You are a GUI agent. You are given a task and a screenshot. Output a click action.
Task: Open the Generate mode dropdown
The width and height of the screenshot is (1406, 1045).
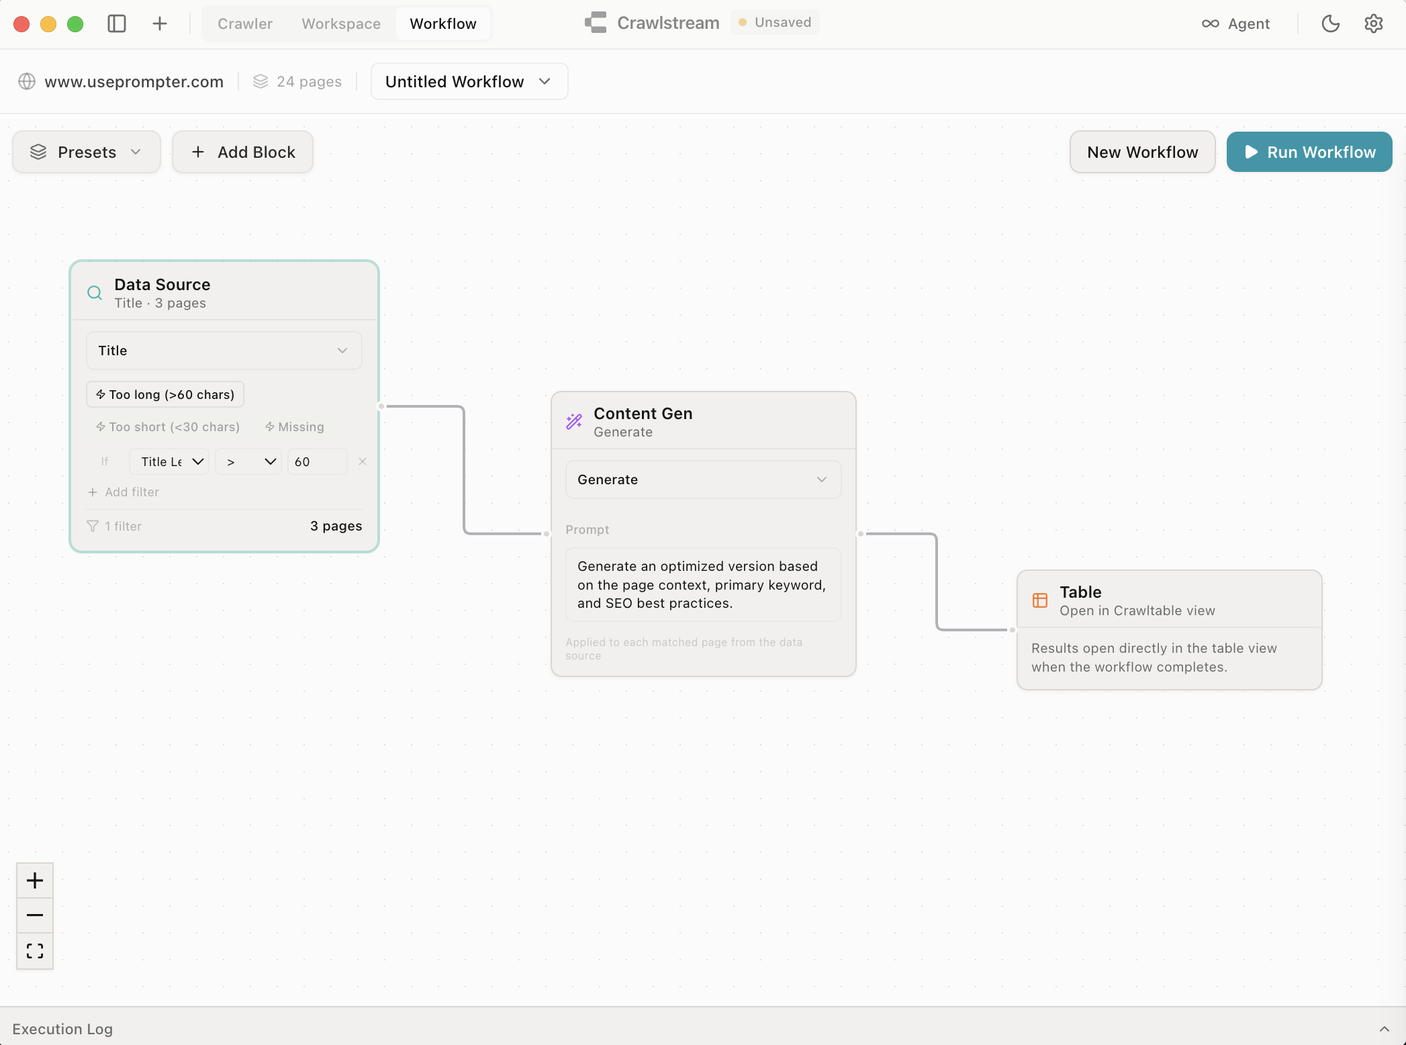[702, 480]
